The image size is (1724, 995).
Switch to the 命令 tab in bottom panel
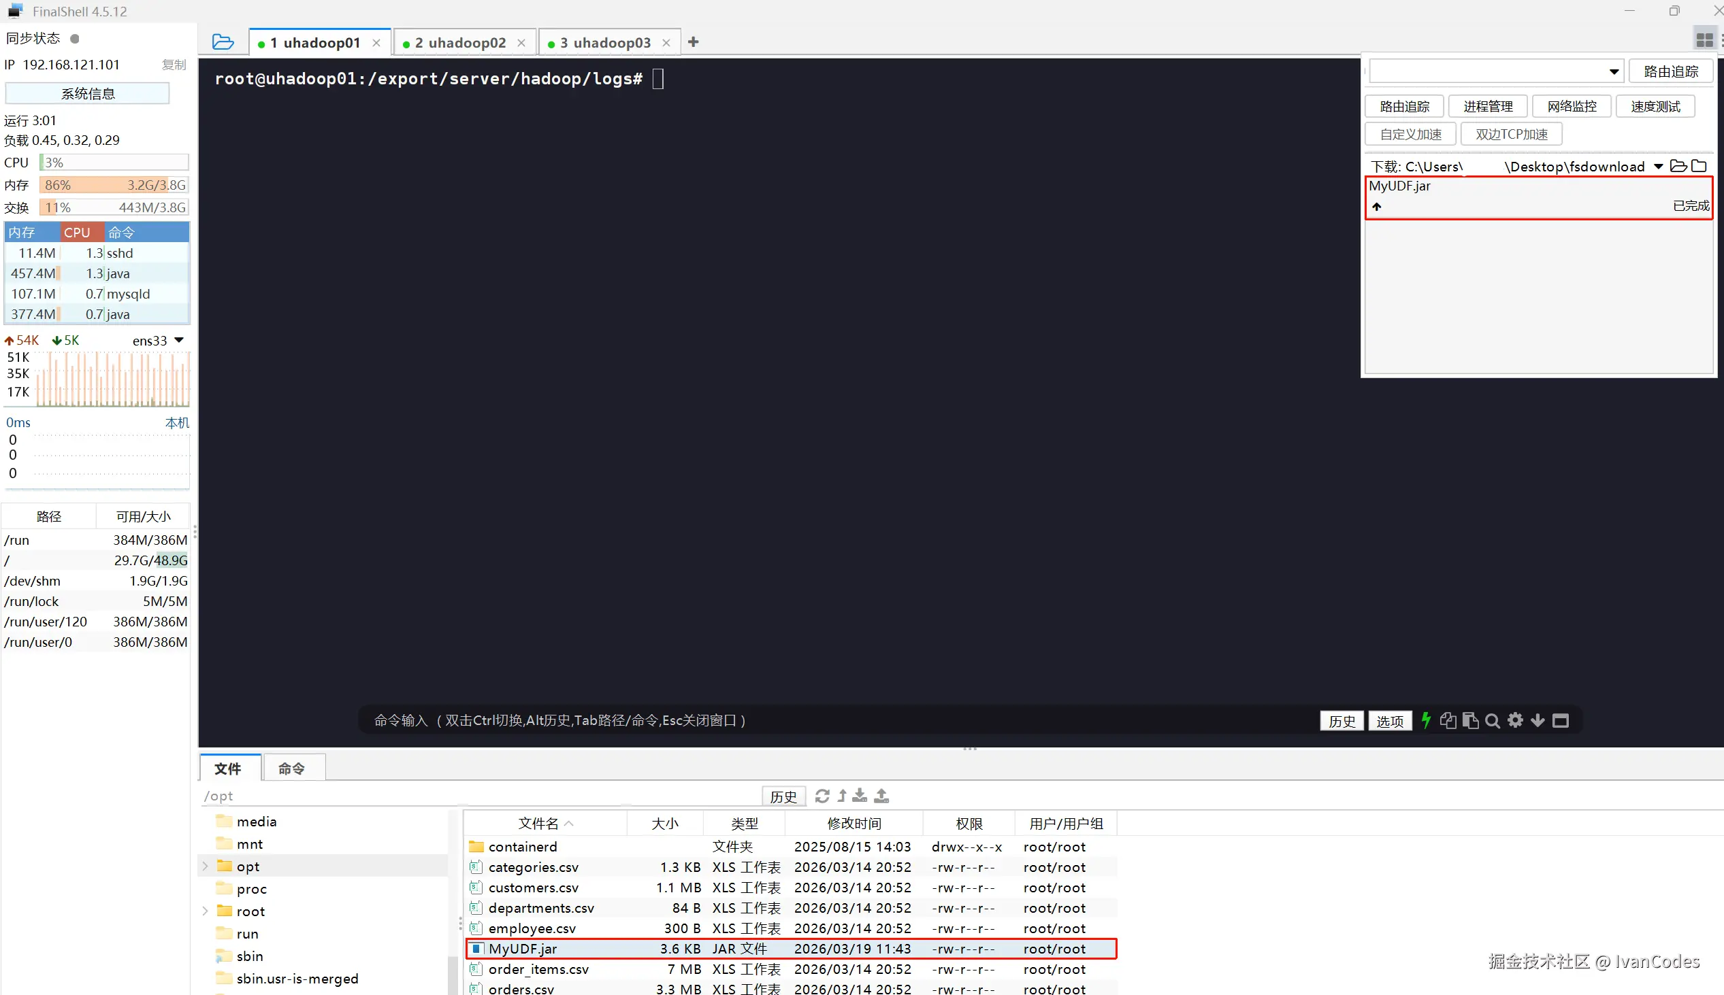point(291,769)
